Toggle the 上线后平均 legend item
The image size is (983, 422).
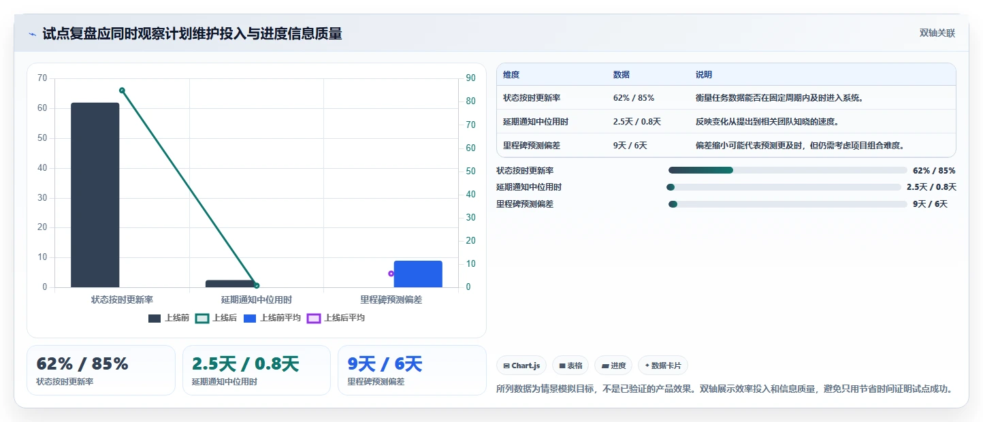(x=336, y=318)
